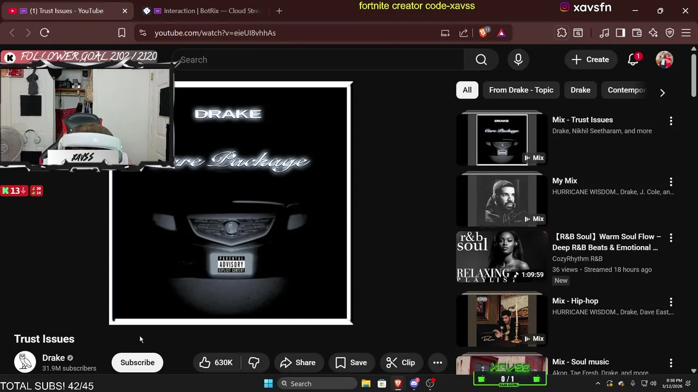698x392 pixels.
Task: Open Discord from the taskbar
Action: pyautogui.click(x=414, y=384)
